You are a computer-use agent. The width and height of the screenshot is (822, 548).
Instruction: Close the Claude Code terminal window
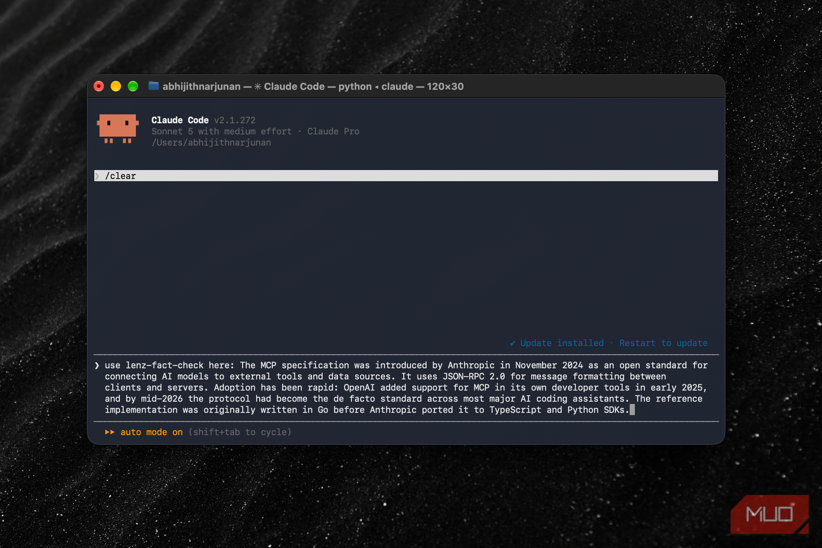(99, 87)
